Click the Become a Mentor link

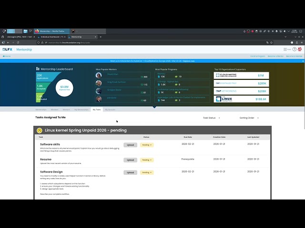(275, 56)
